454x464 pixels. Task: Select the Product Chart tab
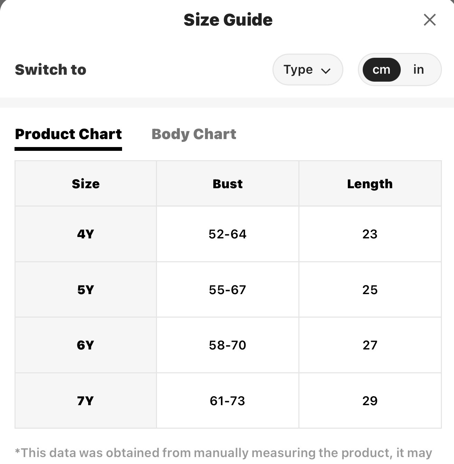[x=68, y=134]
